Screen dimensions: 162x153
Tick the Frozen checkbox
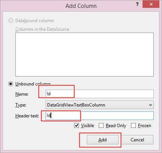133,126
